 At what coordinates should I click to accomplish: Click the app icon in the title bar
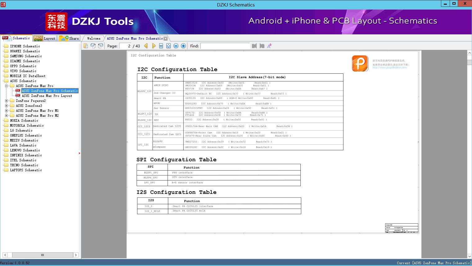coord(3,4)
